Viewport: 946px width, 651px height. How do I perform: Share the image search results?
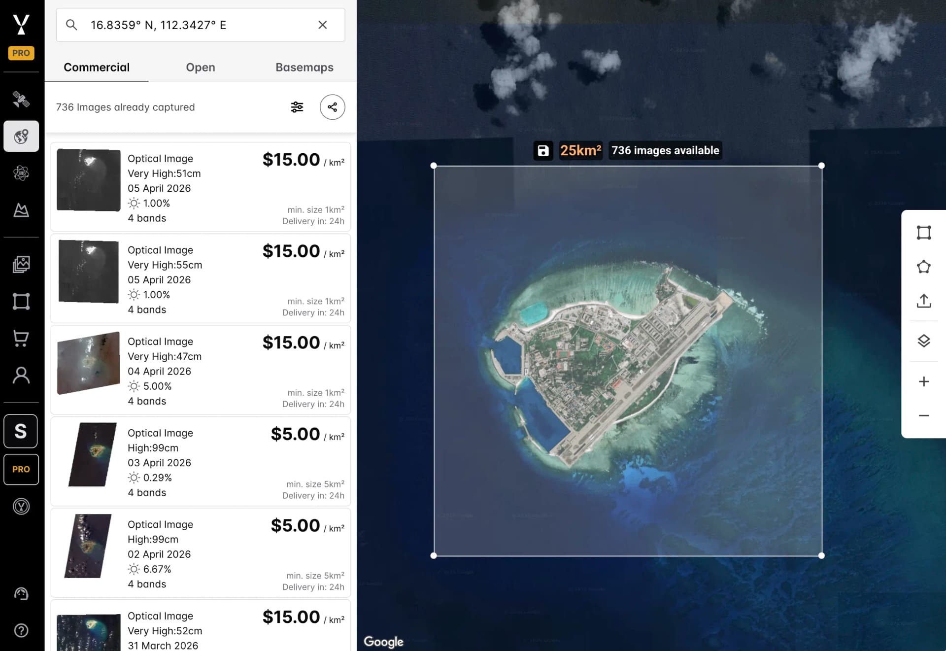pos(333,106)
